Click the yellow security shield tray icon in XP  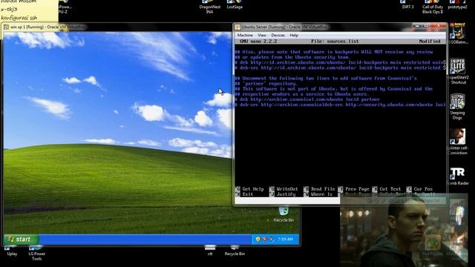click(258, 239)
